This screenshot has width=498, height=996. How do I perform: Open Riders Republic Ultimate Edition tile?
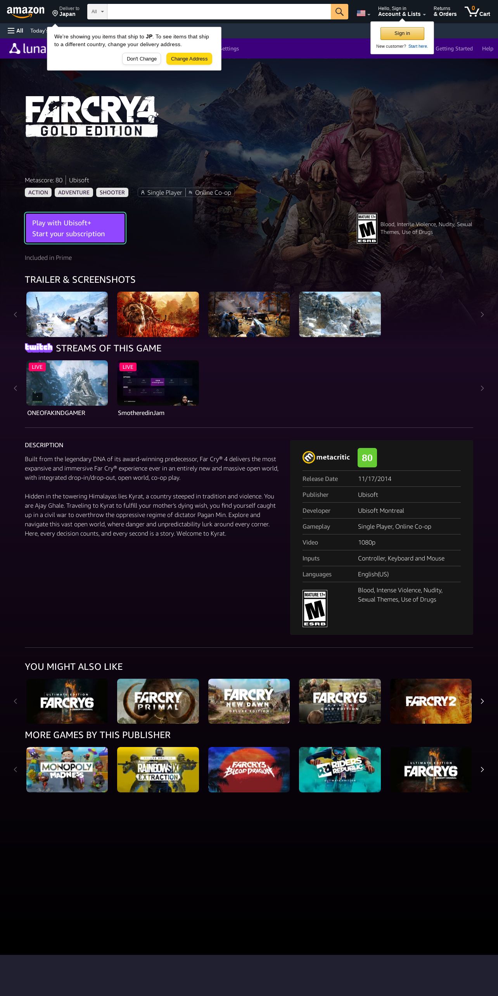click(x=340, y=769)
